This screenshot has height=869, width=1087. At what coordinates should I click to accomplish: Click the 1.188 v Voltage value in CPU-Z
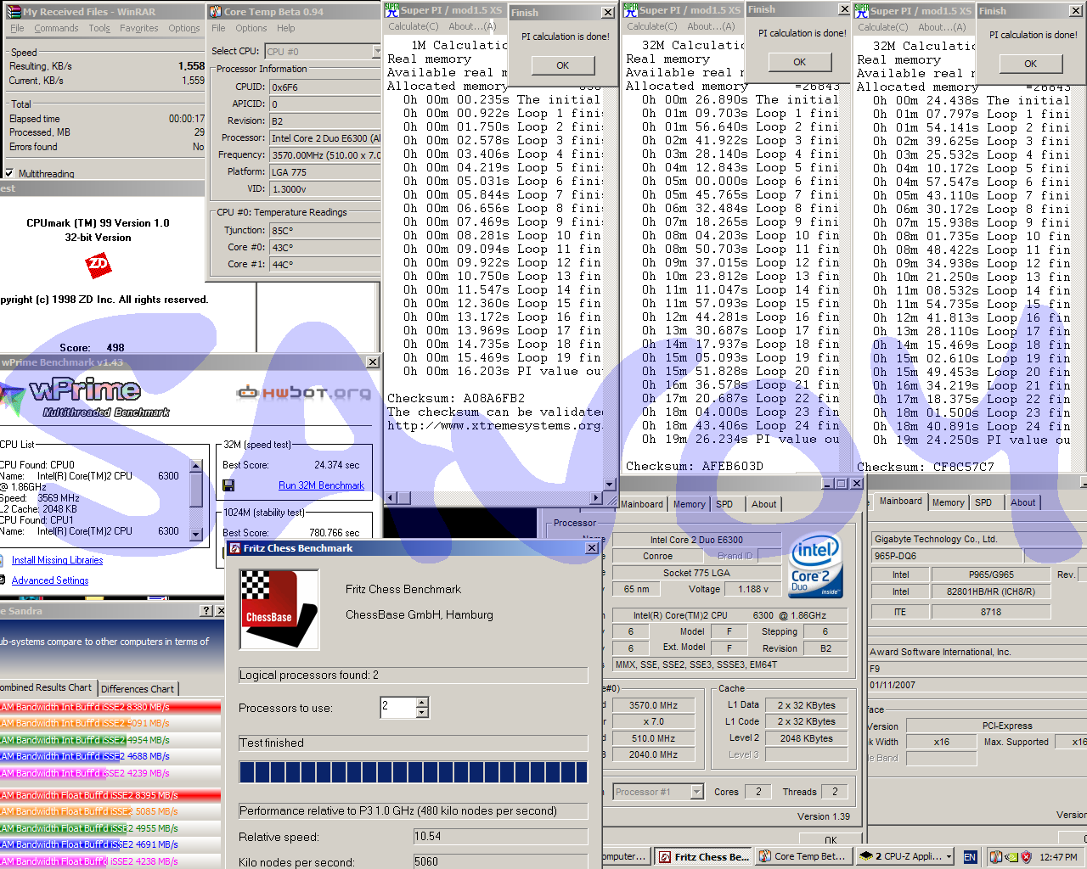[x=753, y=589]
